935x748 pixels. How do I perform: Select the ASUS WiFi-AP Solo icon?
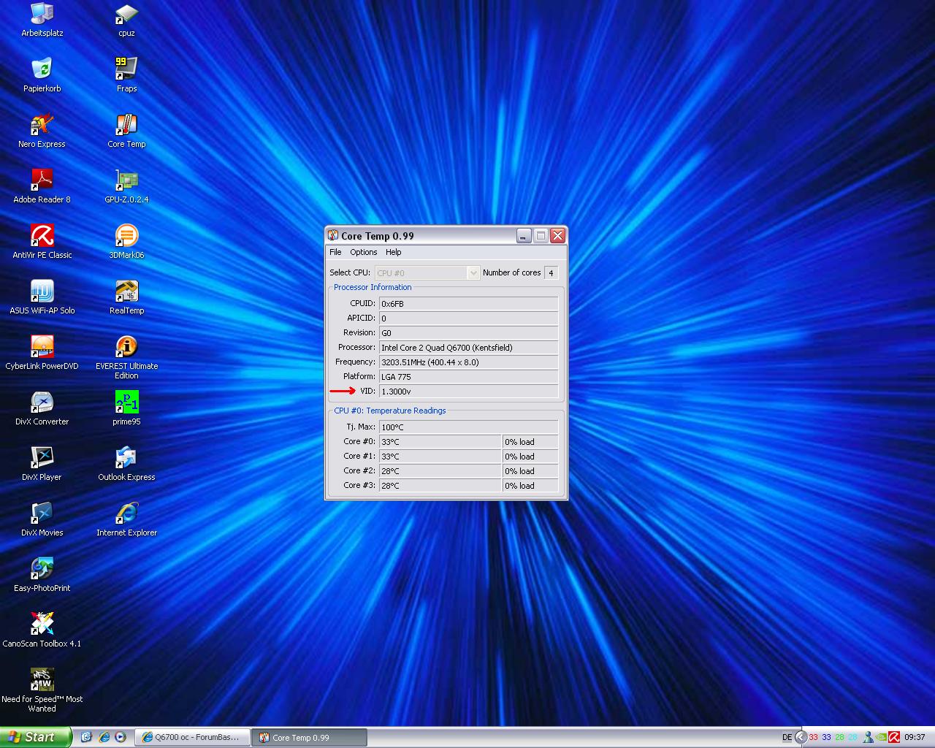click(x=42, y=297)
